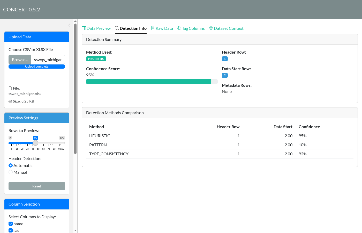Click the HEURISTIC row in methods table
The image size is (362, 233).
(x=220, y=136)
